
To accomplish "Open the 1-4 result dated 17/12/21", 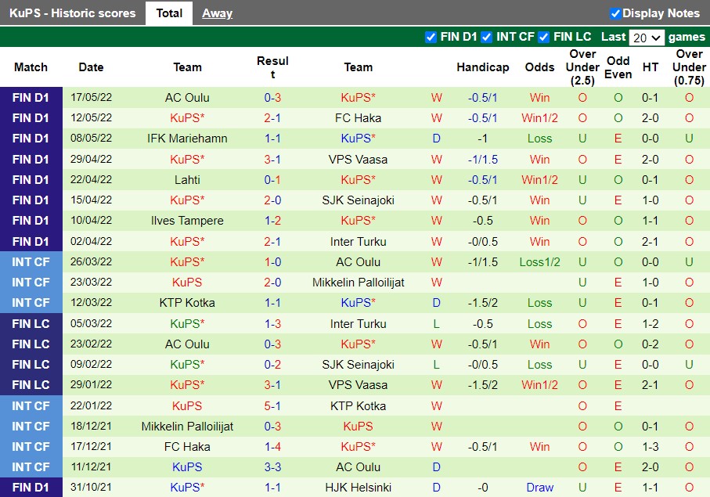I will (272, 447).
